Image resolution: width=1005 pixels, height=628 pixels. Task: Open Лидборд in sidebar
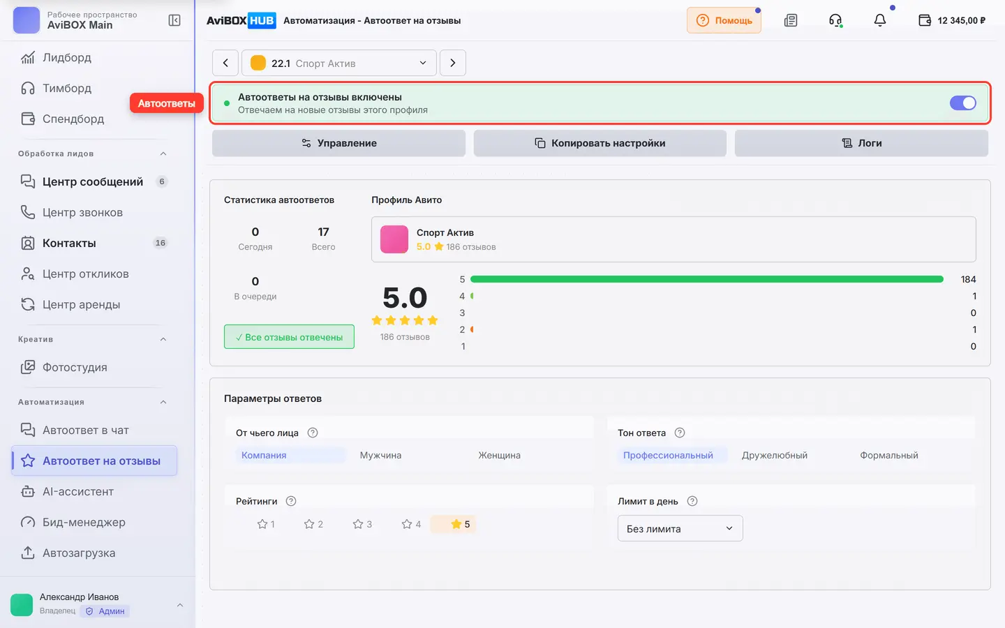pyautogui.click(x=94, y=57)
